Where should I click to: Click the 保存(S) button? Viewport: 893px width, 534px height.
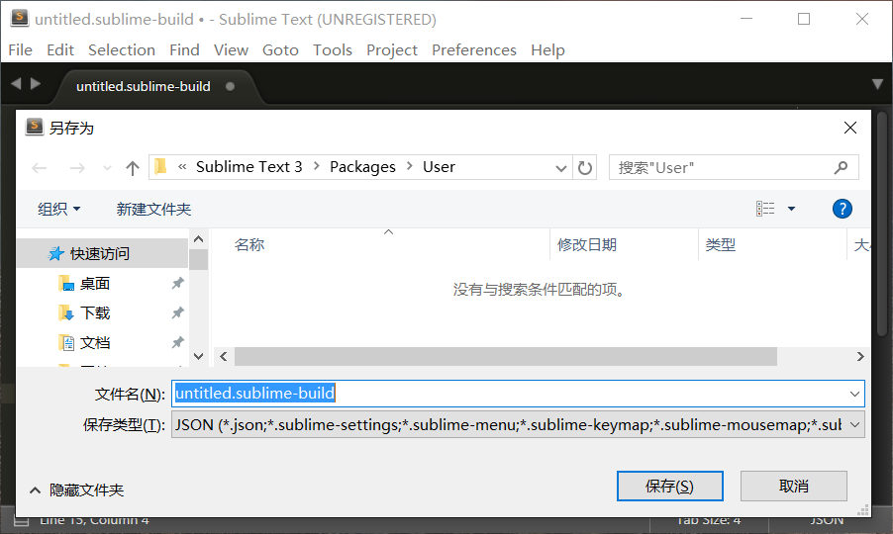click(669, 487)
